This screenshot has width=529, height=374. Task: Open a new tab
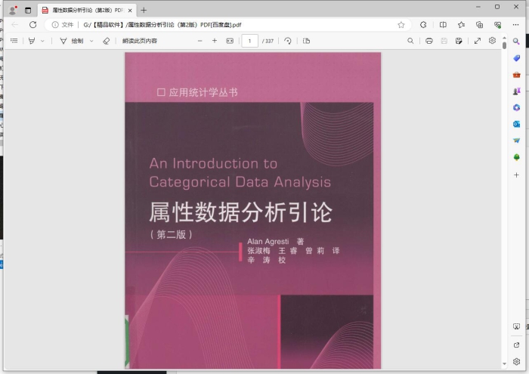[x=144, y=11]
